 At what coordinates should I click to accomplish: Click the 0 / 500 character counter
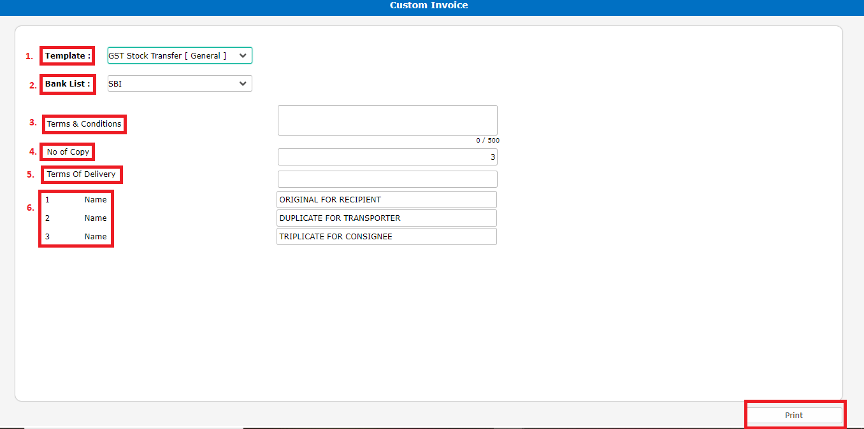pyautogui.click(x=487, y=141)
